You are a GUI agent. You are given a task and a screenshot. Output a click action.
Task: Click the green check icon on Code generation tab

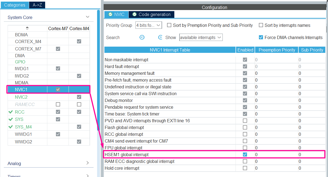pyautogui.click(x=134, y=14)
